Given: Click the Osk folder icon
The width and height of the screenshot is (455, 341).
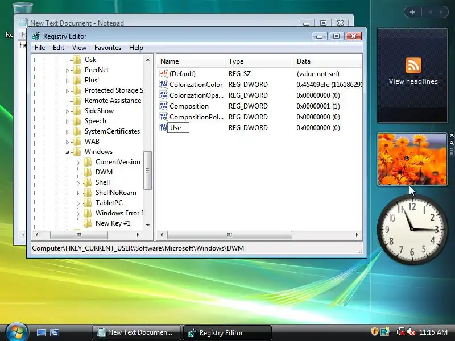Looking at the screenshot, I should (77, 60).
